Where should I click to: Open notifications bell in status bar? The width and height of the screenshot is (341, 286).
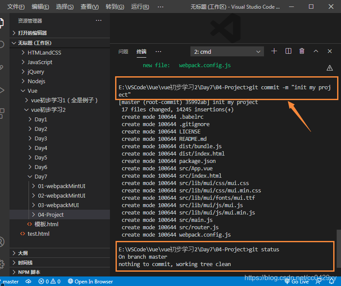pyautogui.click(x=331, y=282)
